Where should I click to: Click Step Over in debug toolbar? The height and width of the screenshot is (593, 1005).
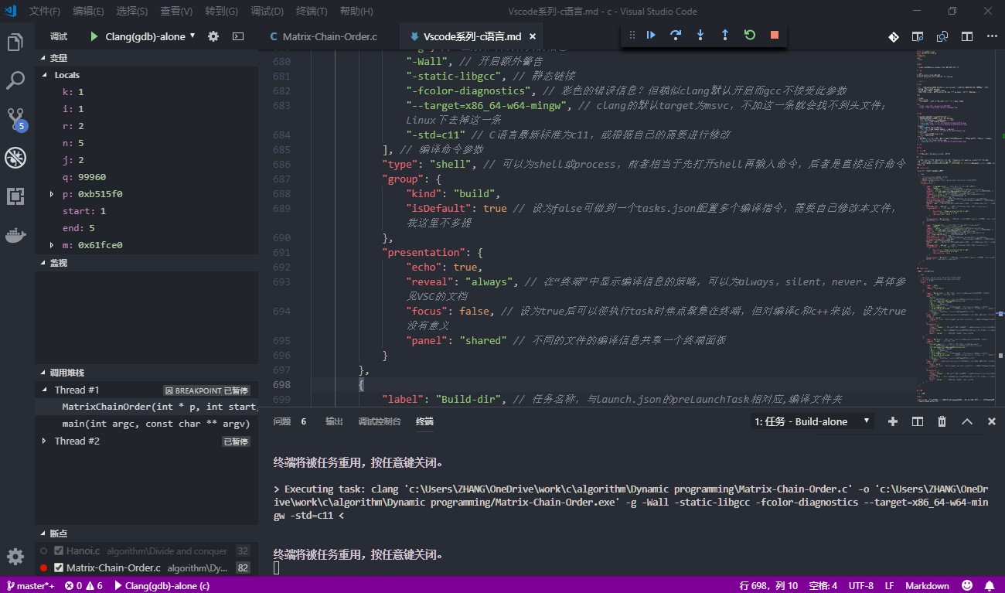click(x=676, y=35)
